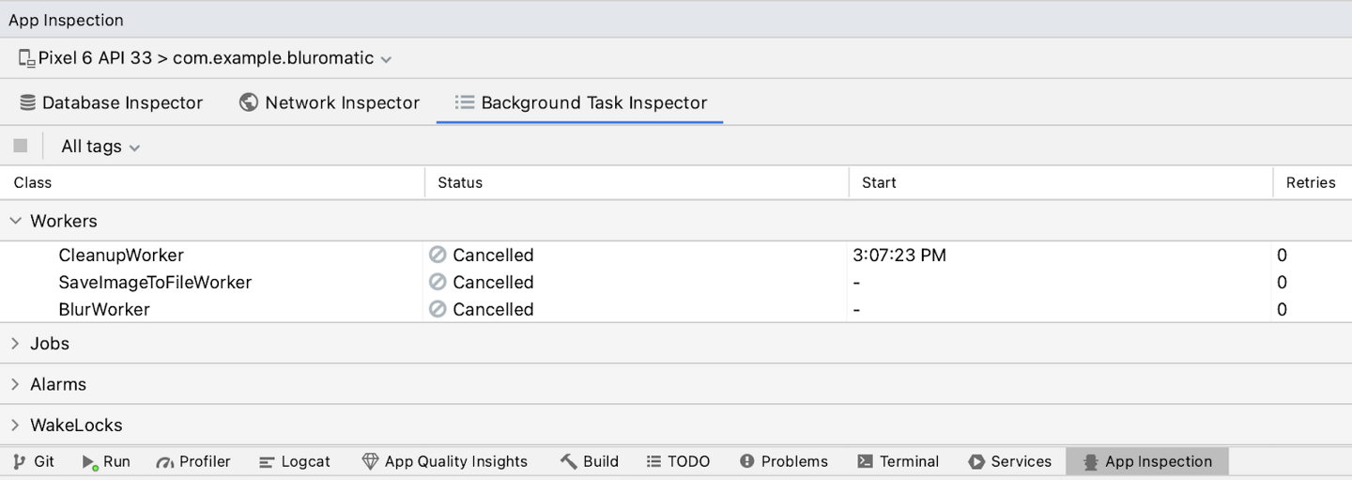Viewport: 1352px width, 480px height.
Task: Expand the Alarms section
Action: click(16, 384)
